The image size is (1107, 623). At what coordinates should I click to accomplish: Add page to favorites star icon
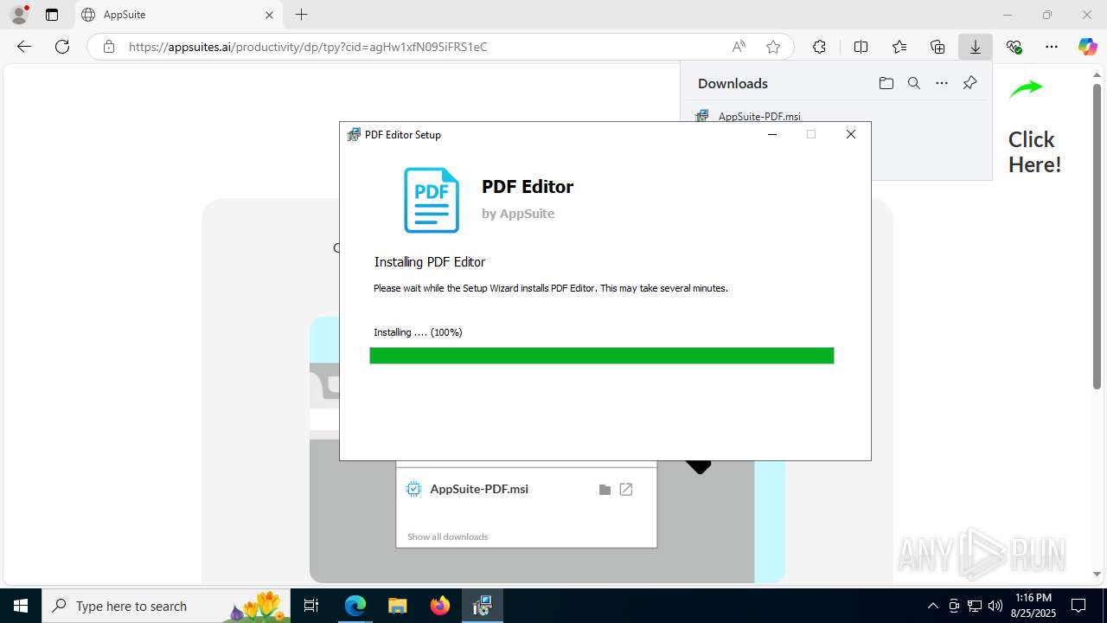773,47
